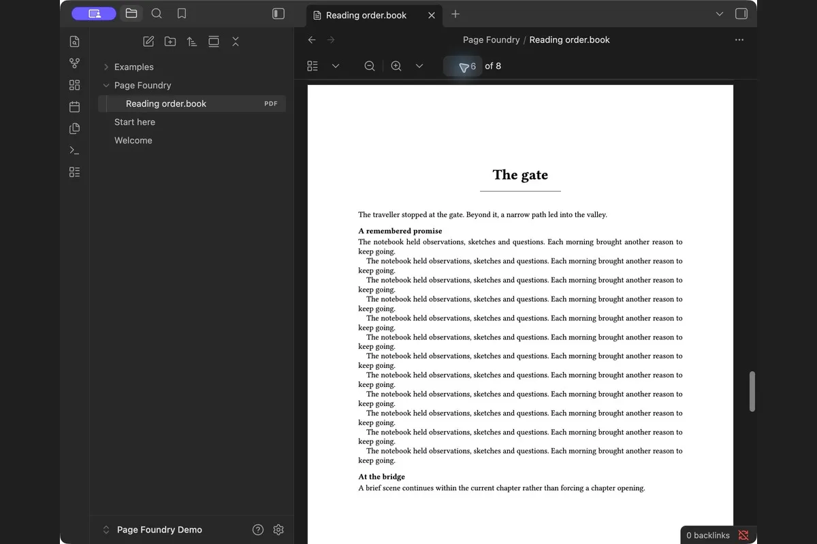817x544 pixels.
Task: Close the Reading order.book tab
Action: pos(432,15)
